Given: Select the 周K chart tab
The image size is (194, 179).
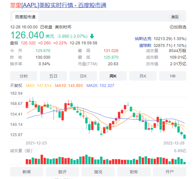Looking at the screenshot, I should [x=113, y=76].
